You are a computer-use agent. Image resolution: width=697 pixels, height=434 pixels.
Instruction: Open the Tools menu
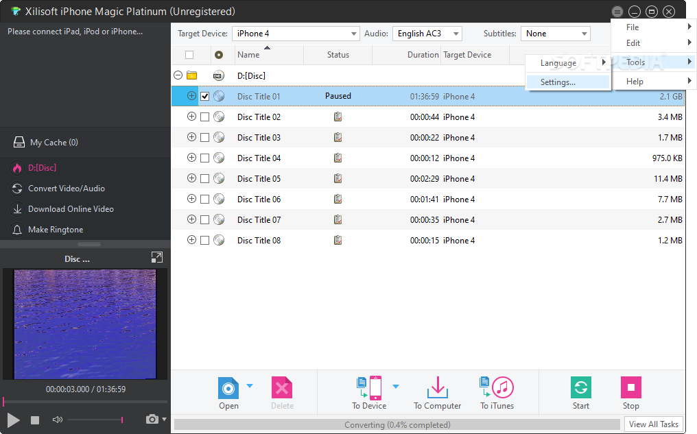(x=652, y=62)
